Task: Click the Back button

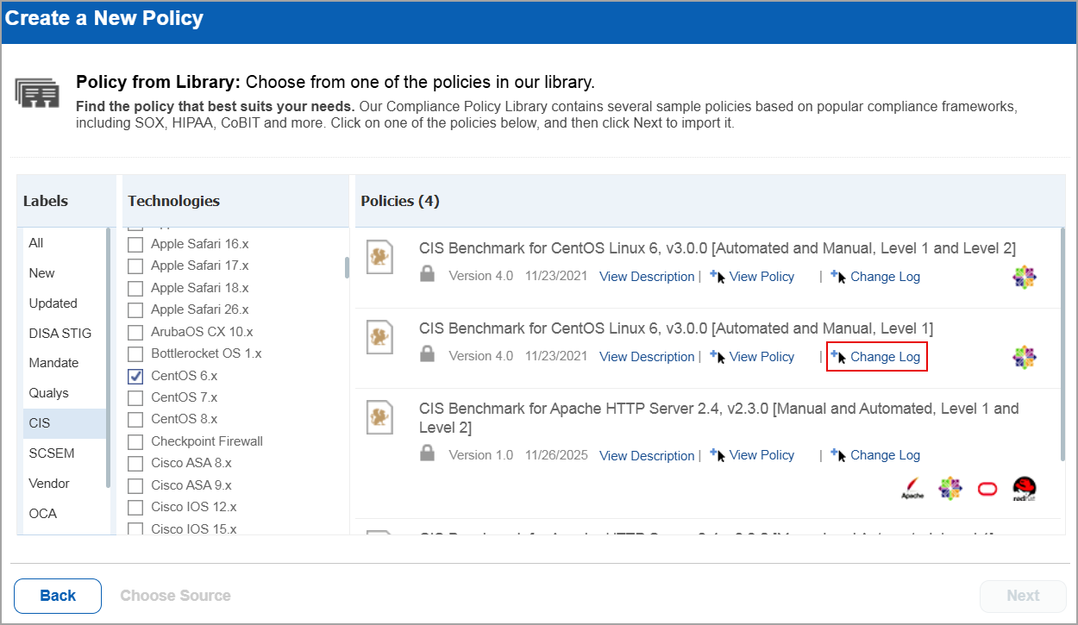Action: pyautogui.click(x=58, y=596)
